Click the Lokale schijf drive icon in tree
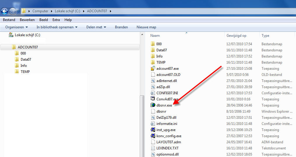This screenshot has height=157, width=296. pos(11,35)
